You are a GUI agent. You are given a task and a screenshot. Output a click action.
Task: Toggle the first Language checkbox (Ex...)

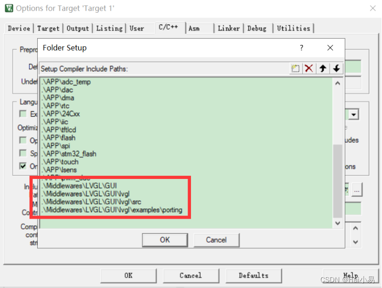coord(23,114)
